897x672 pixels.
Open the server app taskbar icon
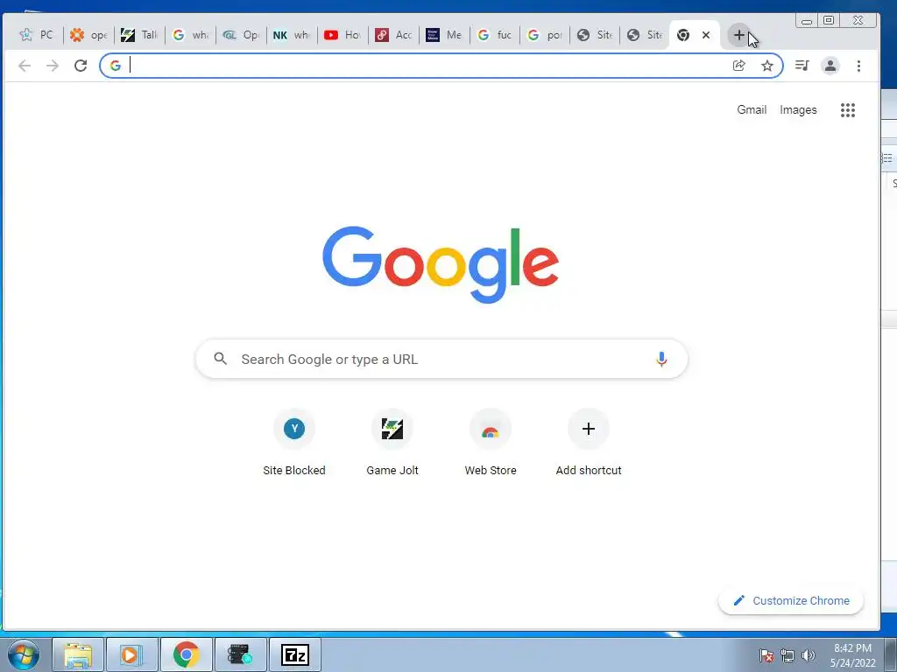(x=240, y=654)
